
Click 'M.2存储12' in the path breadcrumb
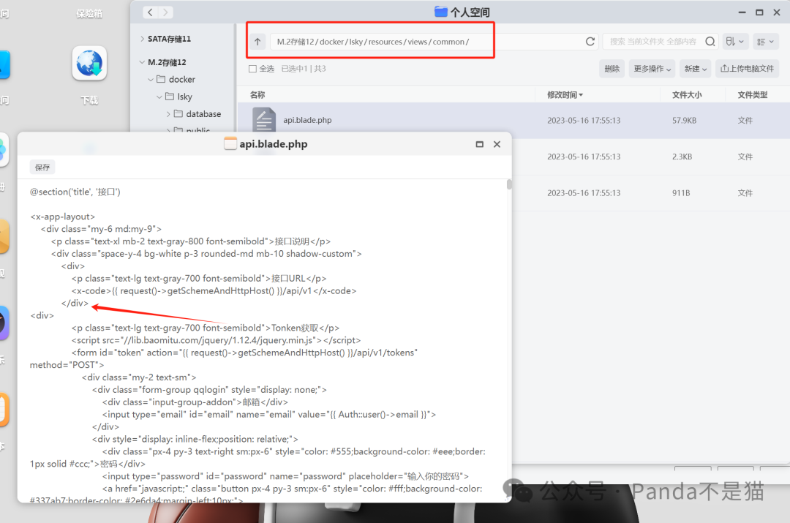296,42
